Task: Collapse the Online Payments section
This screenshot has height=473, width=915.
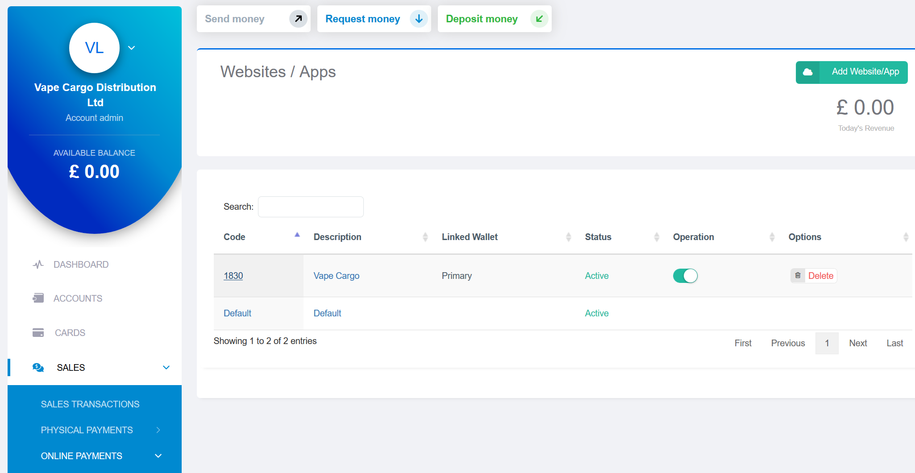Action: click(x=158, y=456)
